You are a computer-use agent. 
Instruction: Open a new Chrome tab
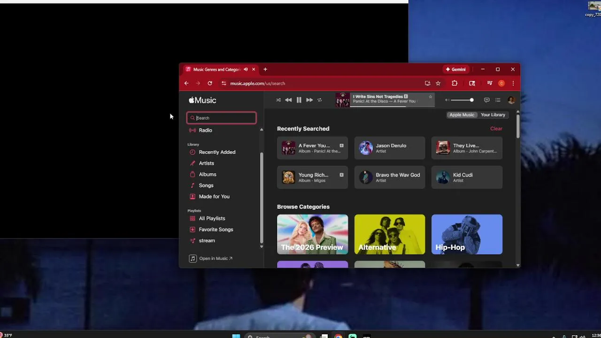pyautogui.click(x=265, y=69)
